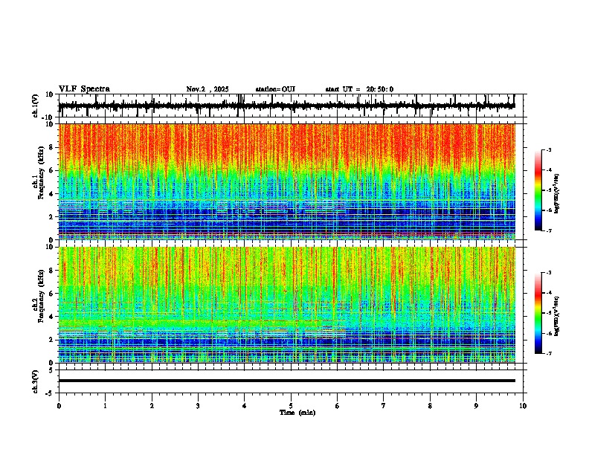Click the 'start UT = 20:50:0' text
The image size is (589, 455).
tap(359, 89)
